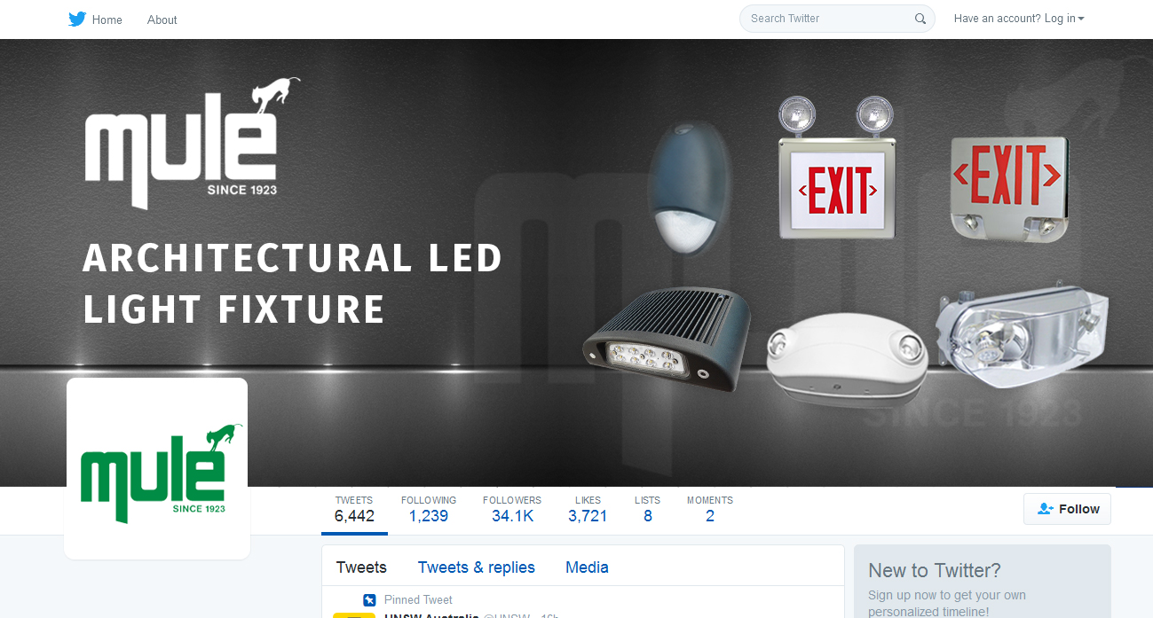
Task: Click the header banner image
Action: pyautogui.click(x=576, y=263)
